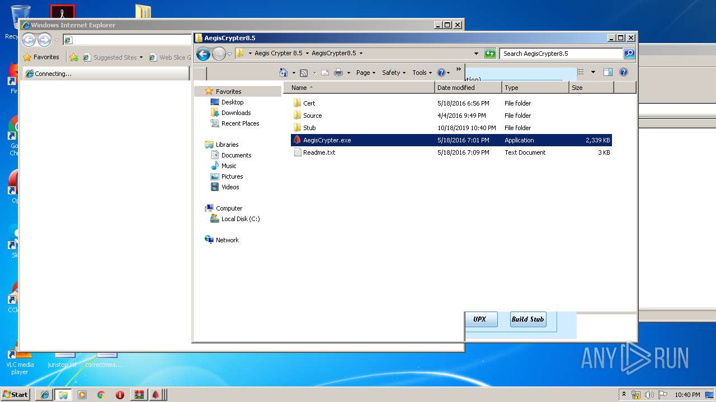Click the Explorer help question-mark icon at right
This screenshot has width=716, height=402.
tap(624, 72)
